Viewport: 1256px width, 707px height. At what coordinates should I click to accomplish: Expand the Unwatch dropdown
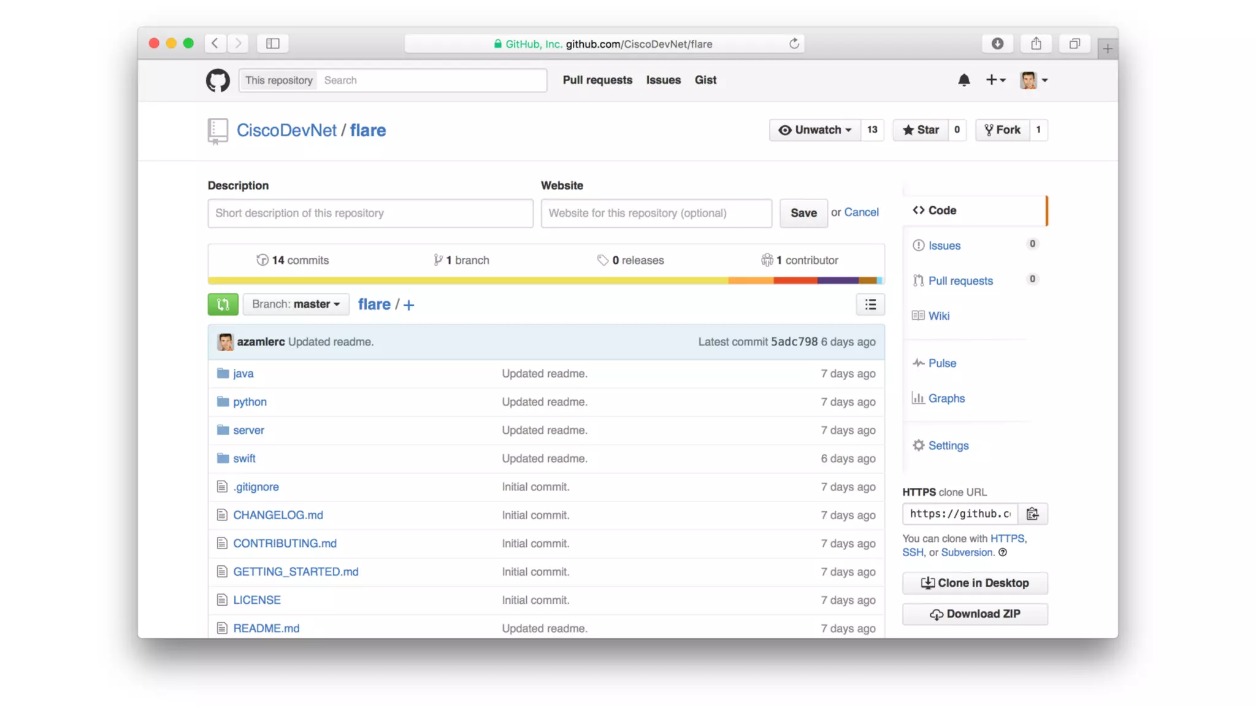click(815, 130)
